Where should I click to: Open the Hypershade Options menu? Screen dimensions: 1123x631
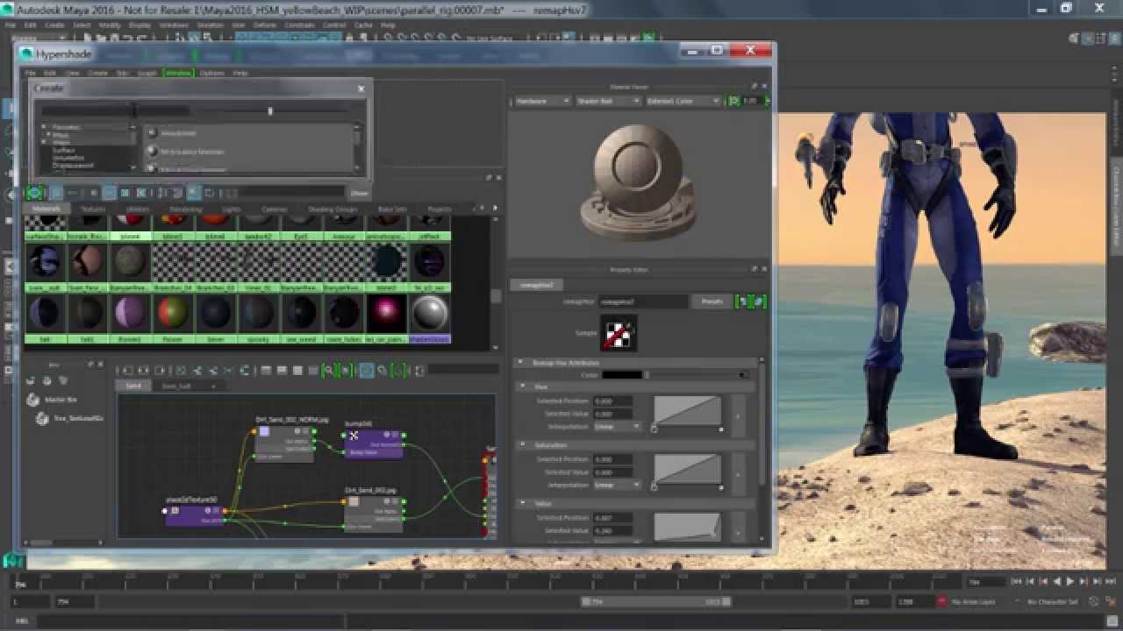[212, 73]
